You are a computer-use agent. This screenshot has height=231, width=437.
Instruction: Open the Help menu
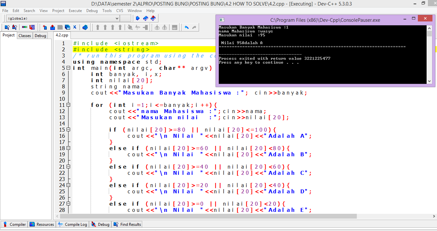(x=150, y=11)
